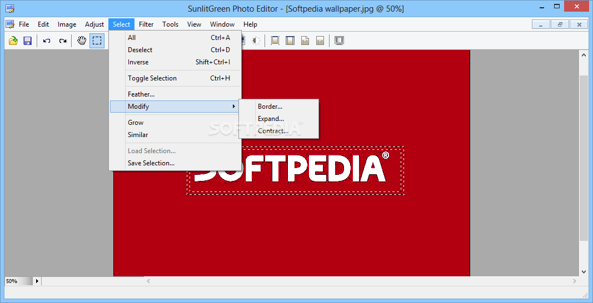Image resolution: width=593 pixels, height=303 pixels.
Task: Open the Adjust menu
Action: 94,24
